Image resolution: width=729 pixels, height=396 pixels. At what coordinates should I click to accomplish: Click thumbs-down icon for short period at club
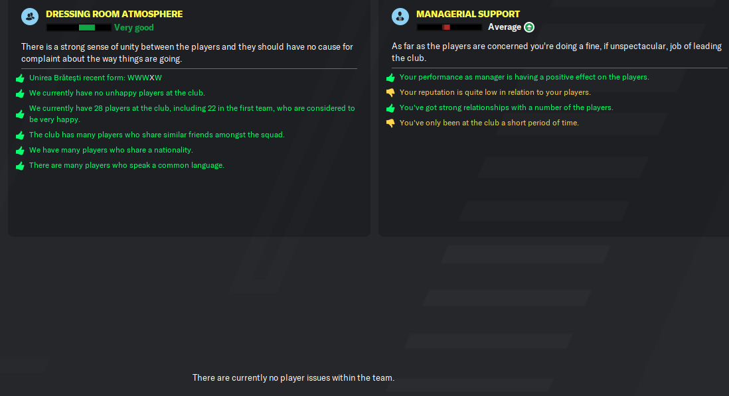point(390,123)
